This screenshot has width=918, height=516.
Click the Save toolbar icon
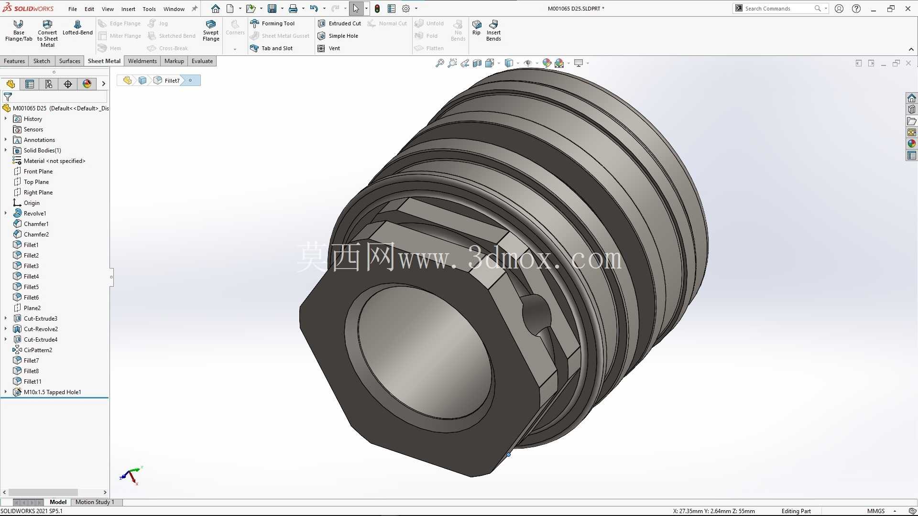click(x=272, y=9)
